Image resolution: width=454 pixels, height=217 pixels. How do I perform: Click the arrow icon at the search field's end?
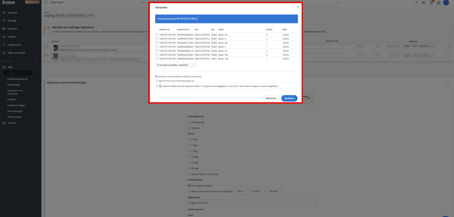pyautogui.click(x=337, y=2)
